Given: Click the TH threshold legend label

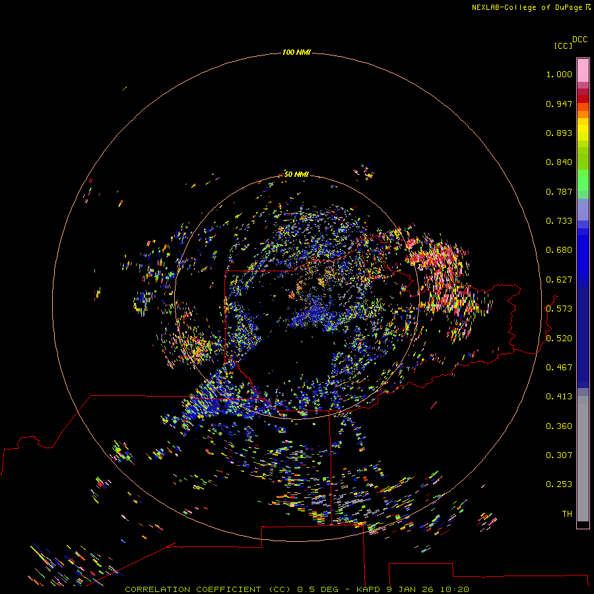Looking at the screenshot, I should click(567, 514).
